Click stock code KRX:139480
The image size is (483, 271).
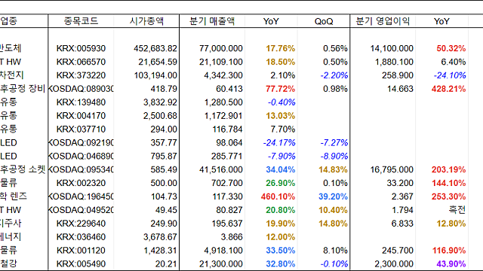point(81,102)
